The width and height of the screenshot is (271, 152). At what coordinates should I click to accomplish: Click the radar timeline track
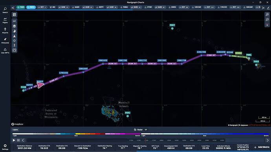click(x=145, y=140)
